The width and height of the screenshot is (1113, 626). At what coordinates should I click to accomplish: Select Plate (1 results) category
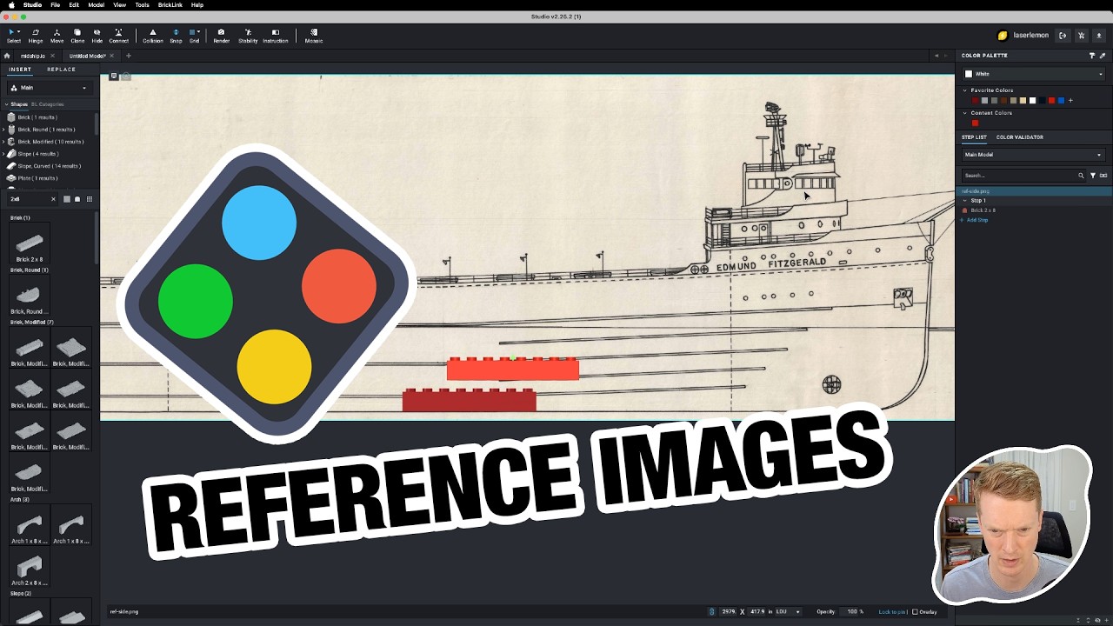coord(38,178)
